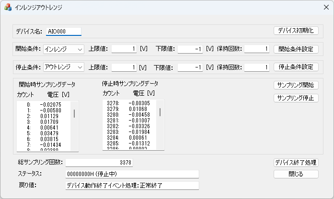Click the 停止条件 上限値 field
This screenshot has height=199, width=334.
[124, 67]
